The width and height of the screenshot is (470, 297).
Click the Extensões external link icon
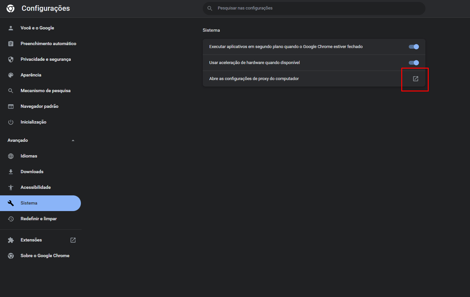pyautogui.click(x=73, y=240)
